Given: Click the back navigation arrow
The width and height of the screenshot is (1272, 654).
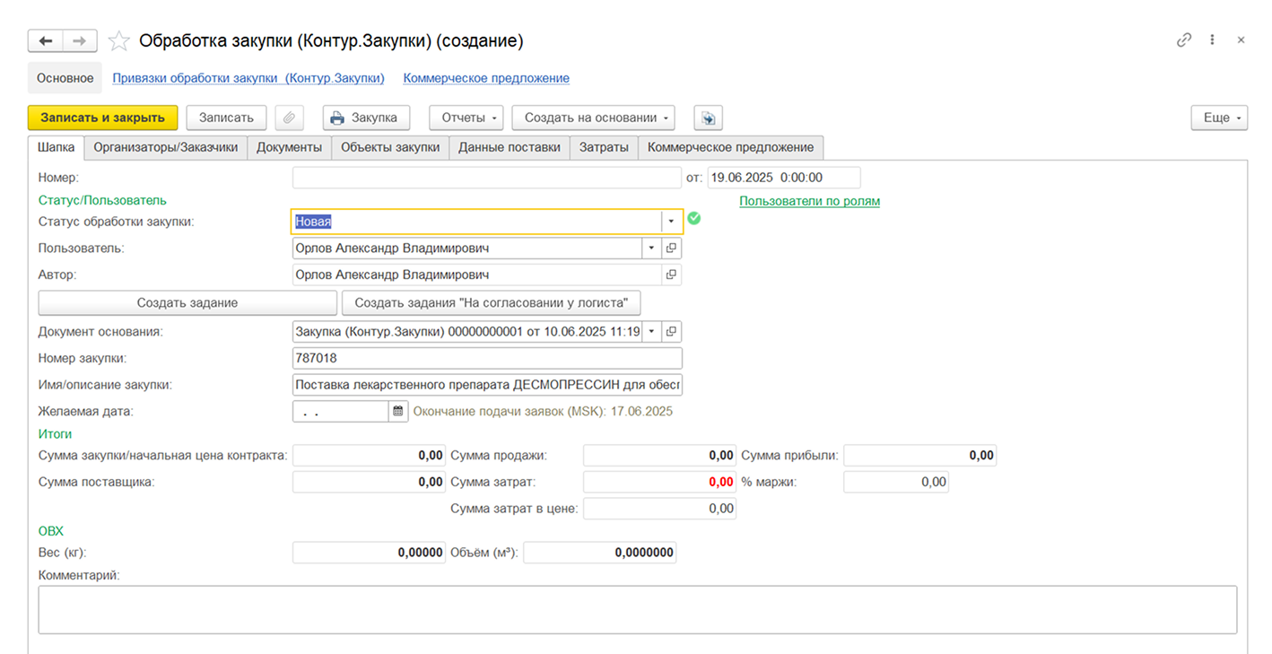Looking at the screenshot, I should (x=46, y=41).
